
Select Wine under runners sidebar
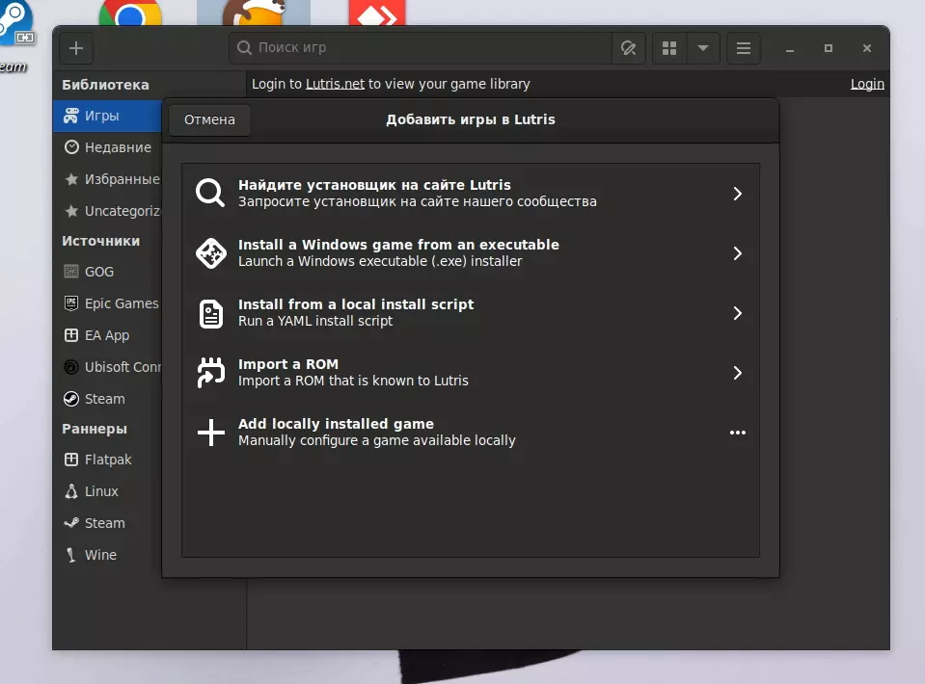(100, 555)
